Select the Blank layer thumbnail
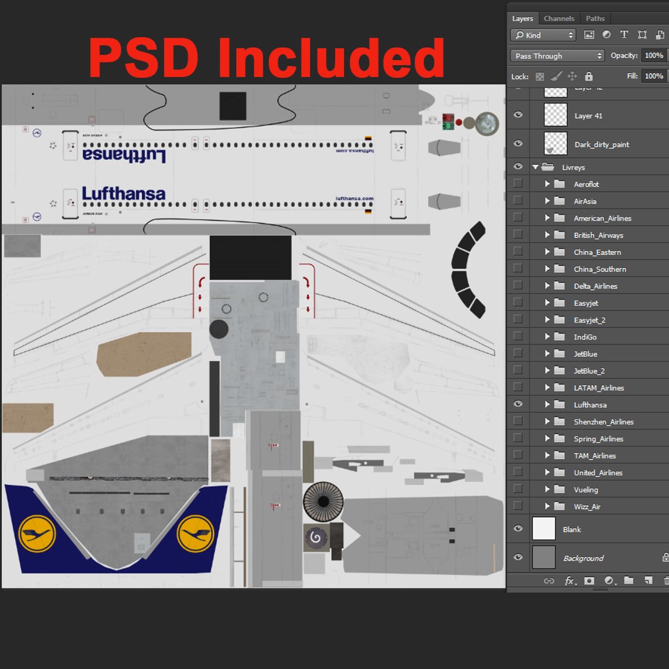The image size is (669, 669). [544, 528]
